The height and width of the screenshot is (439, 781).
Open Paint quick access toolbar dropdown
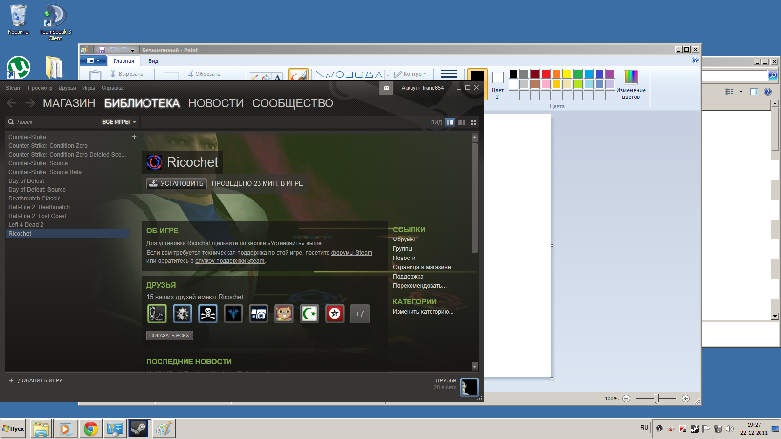tap(132, 50)
